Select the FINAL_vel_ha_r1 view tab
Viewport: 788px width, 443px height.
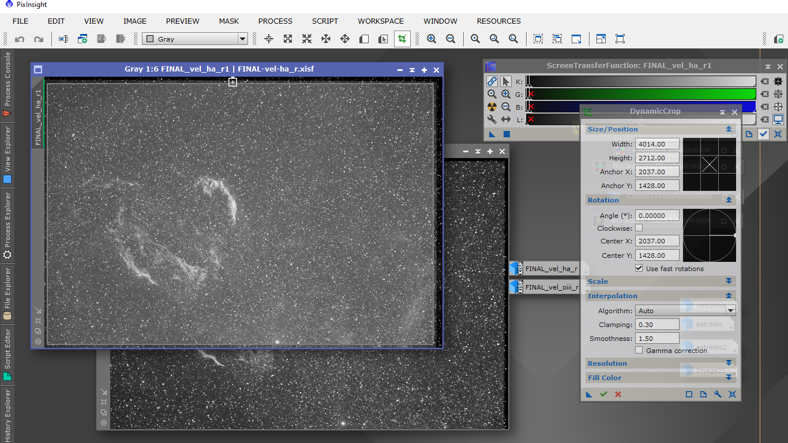click(38, 113)
